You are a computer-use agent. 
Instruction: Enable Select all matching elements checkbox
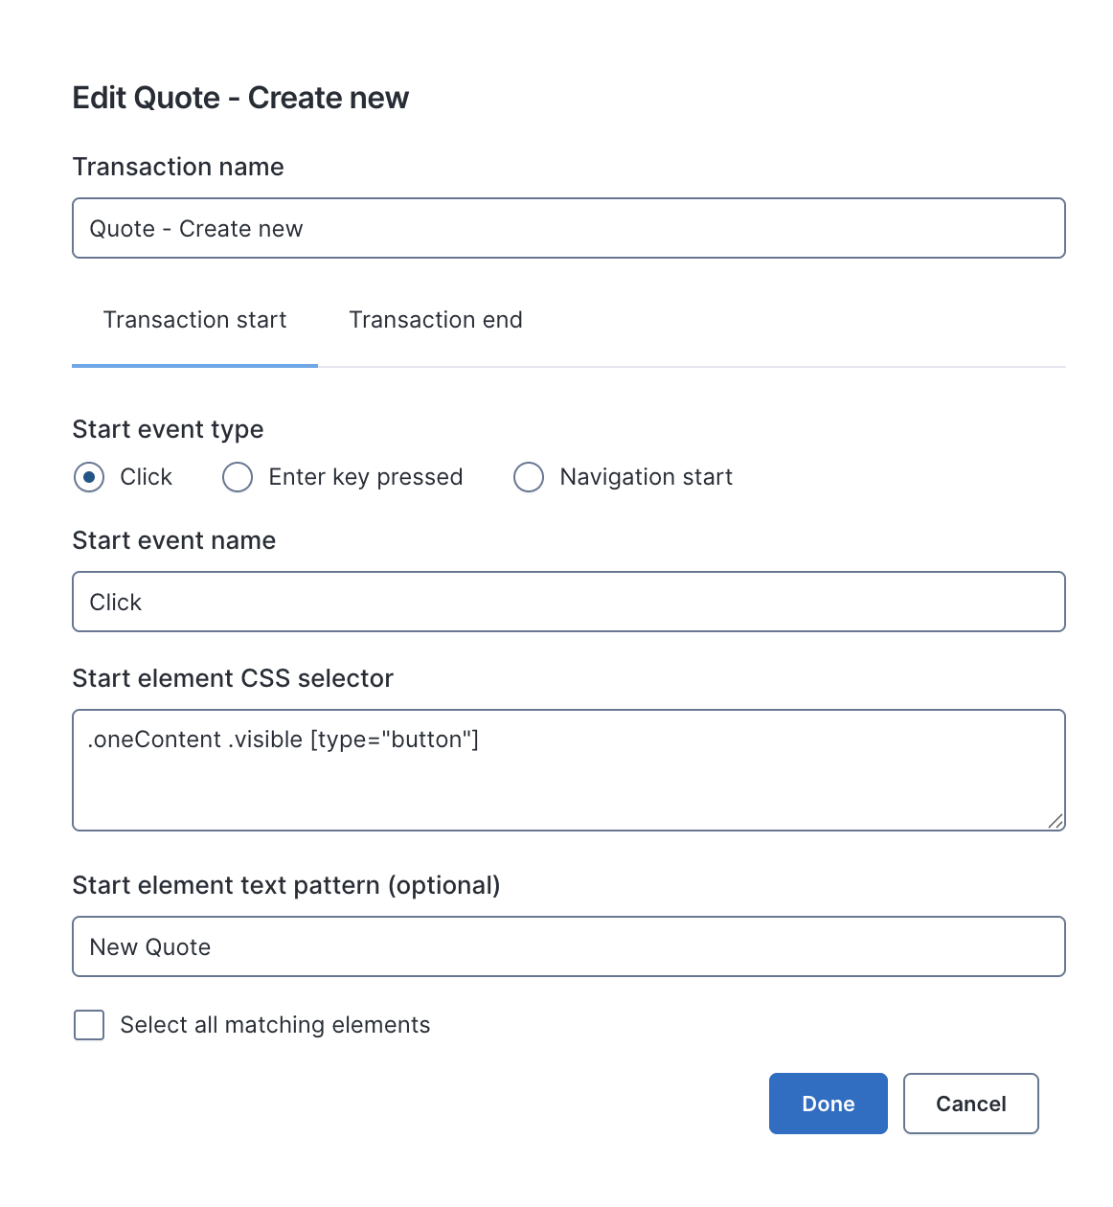(x=89, y=1025)
